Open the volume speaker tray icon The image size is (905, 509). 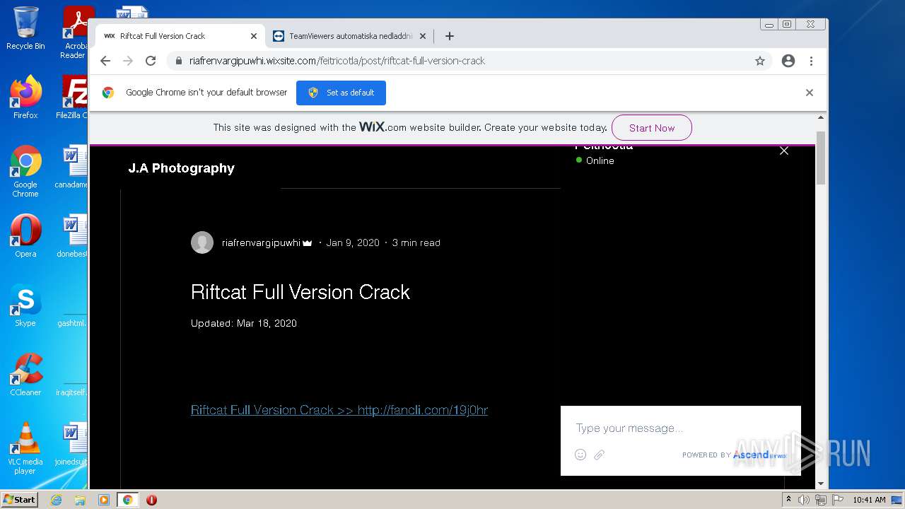click(804, 500)
